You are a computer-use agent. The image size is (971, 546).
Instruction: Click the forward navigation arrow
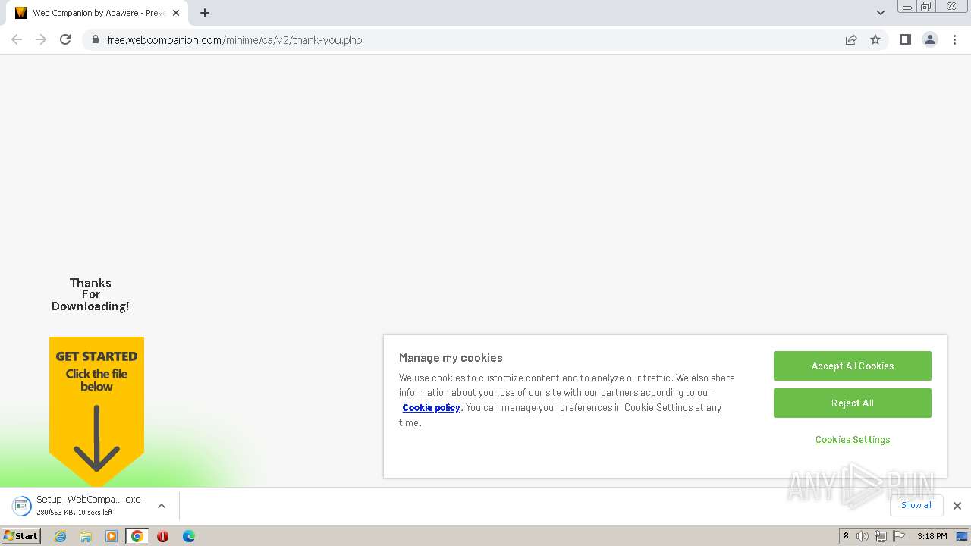point(41,39)
